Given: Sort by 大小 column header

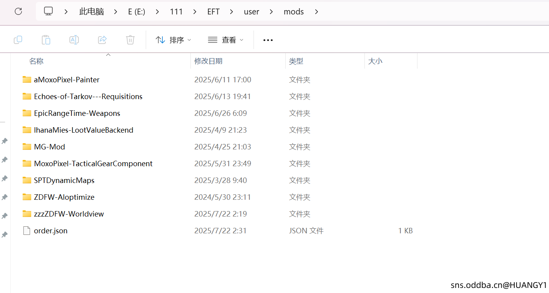Looking at the screenshot, I should 375,61.
